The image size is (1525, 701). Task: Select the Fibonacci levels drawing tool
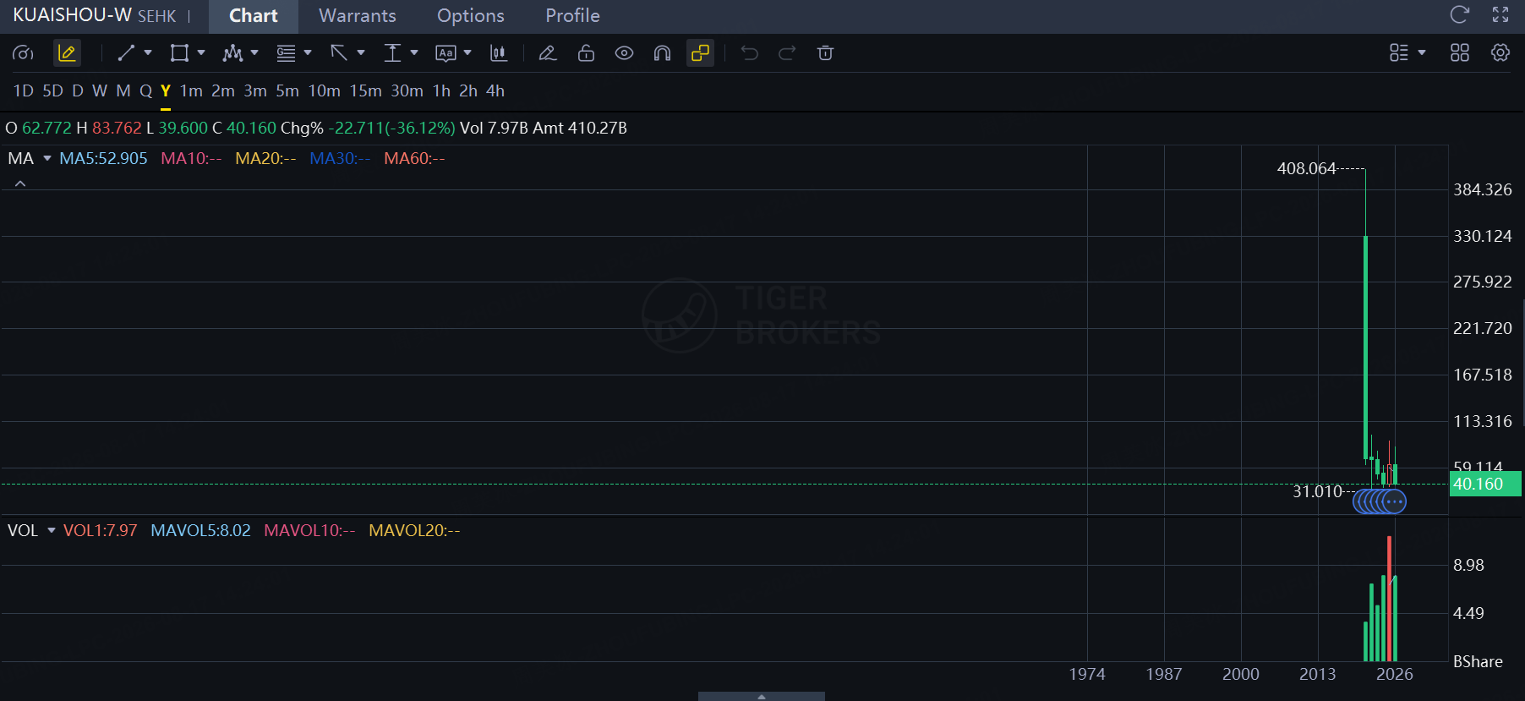[286, 53]
